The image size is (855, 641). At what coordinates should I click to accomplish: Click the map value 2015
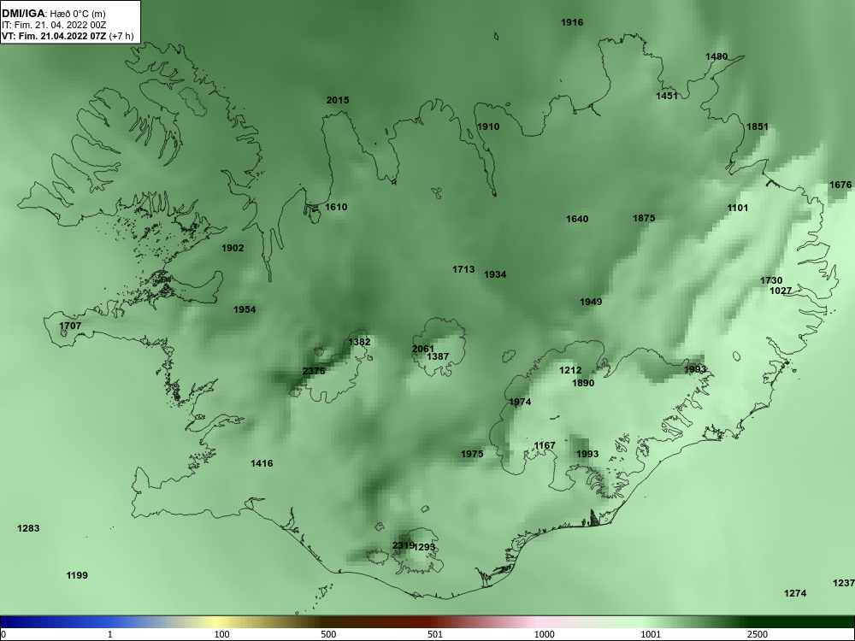click(338, 100)
